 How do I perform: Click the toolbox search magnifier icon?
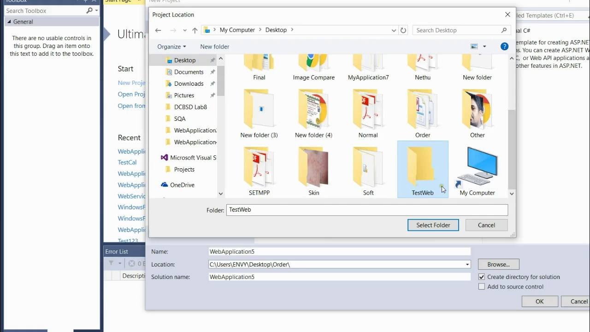(x=89, y=11)
